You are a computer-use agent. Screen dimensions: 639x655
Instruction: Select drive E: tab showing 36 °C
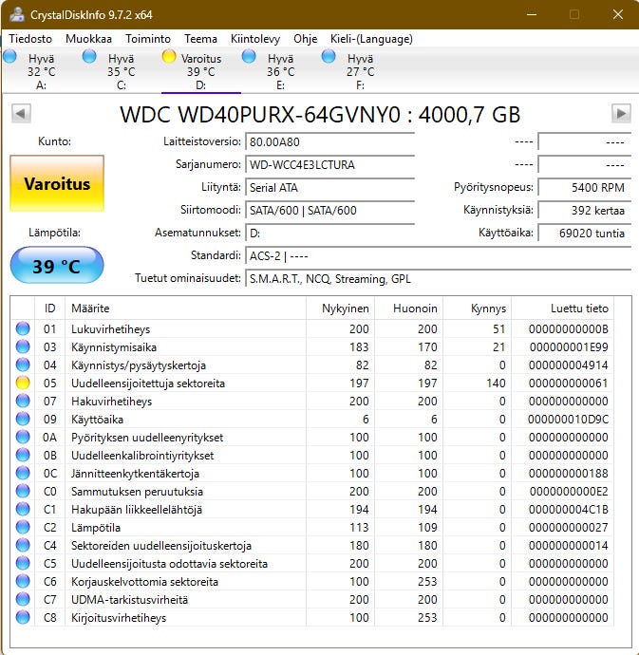(x=280, y=71)
